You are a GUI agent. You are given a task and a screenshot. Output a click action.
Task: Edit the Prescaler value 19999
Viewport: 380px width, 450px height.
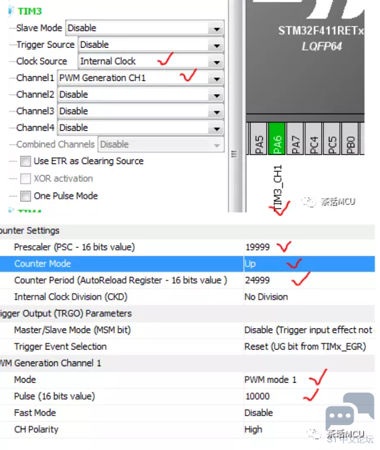257,247
